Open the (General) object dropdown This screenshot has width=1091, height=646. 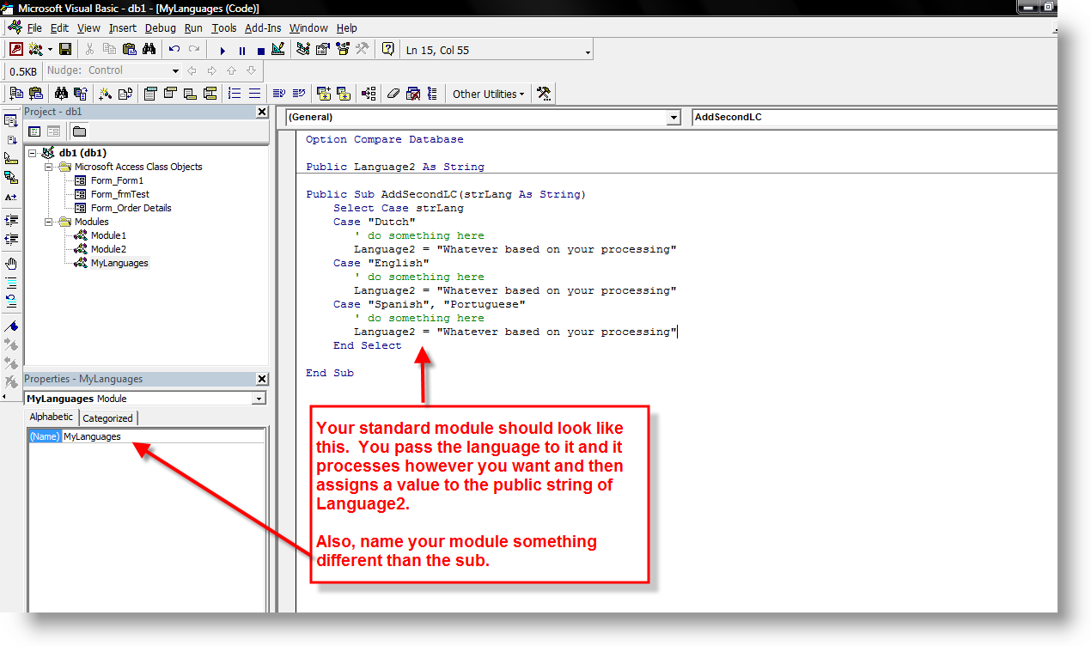673,117
